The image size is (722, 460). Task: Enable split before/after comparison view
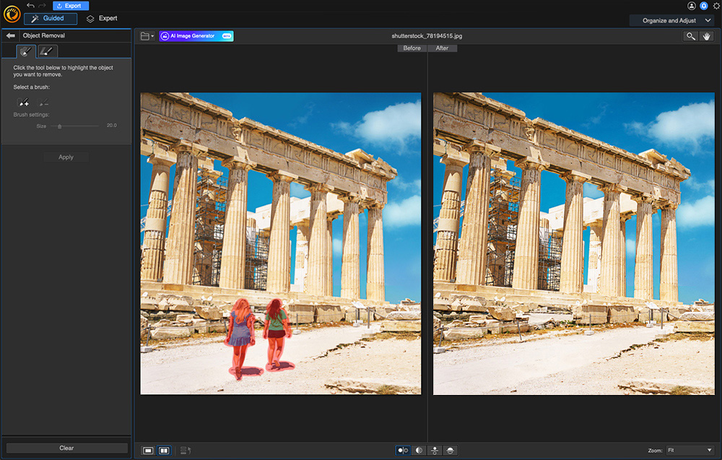pyautogui.click(x=419, y=451)
